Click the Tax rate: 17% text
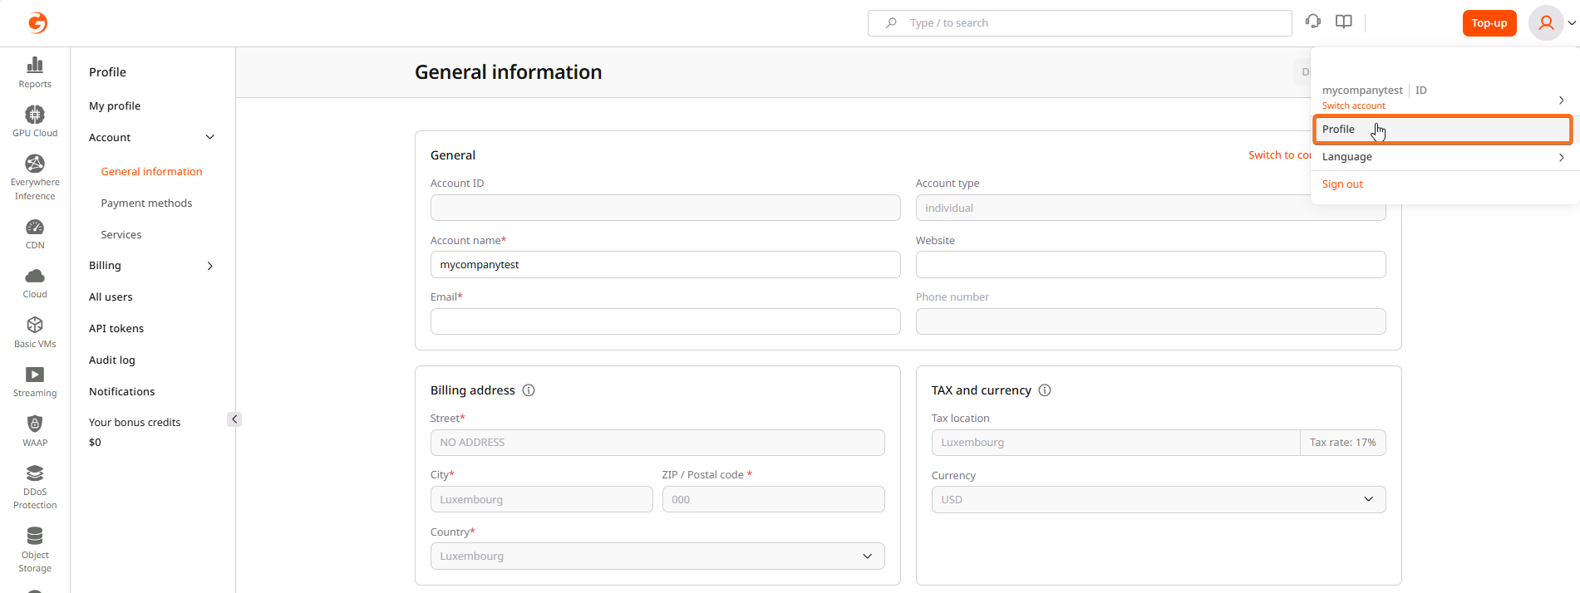The image size is (1580, 593). (1343, 443)
